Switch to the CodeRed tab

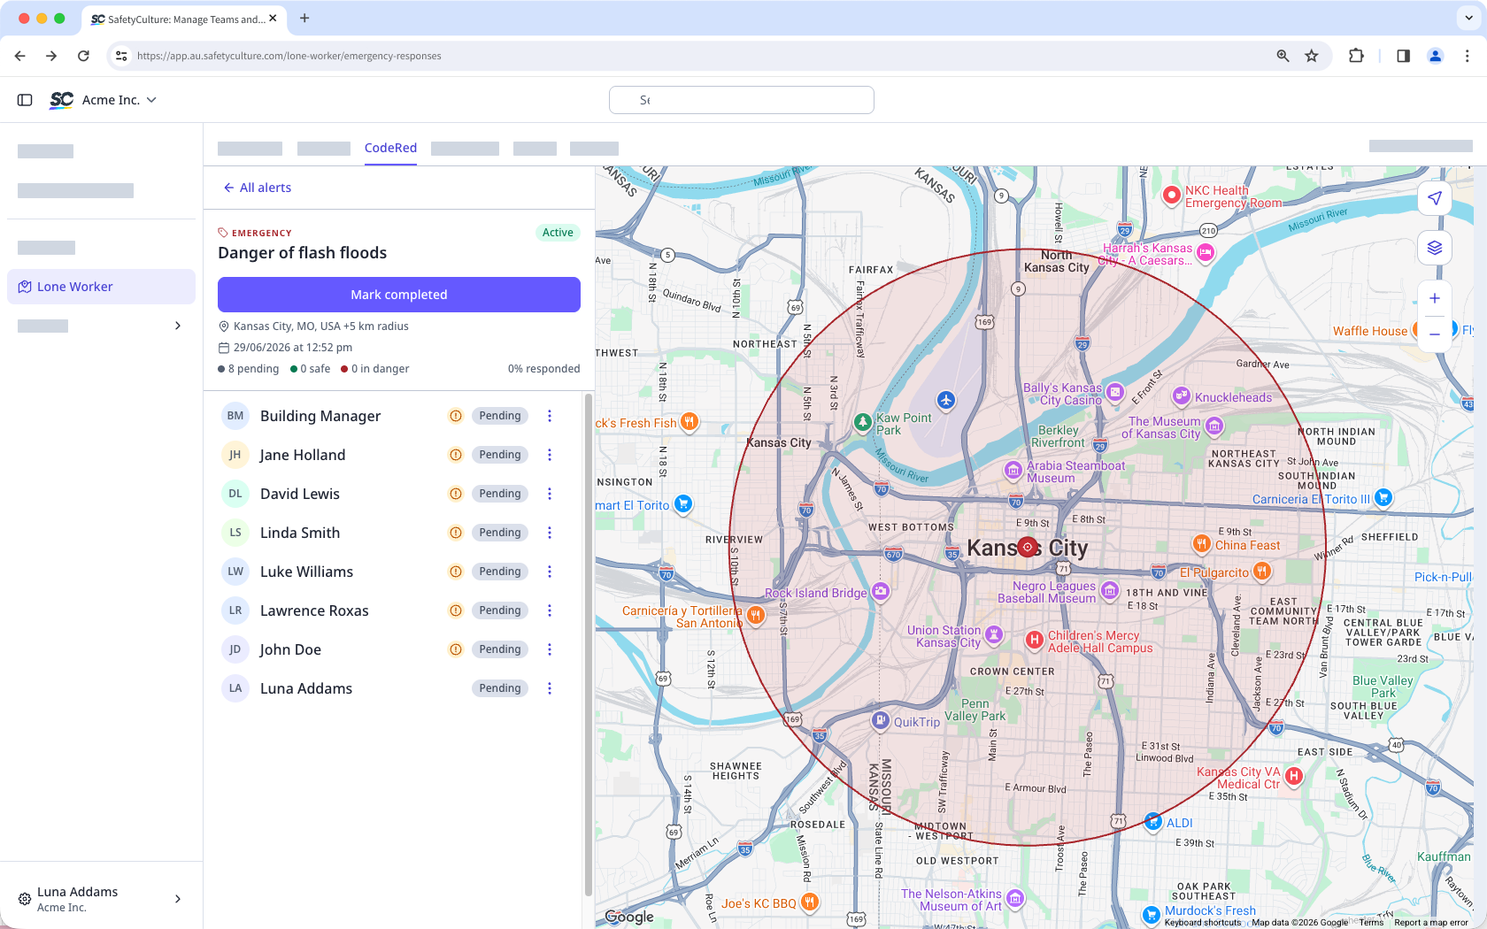tap(390, 148)
